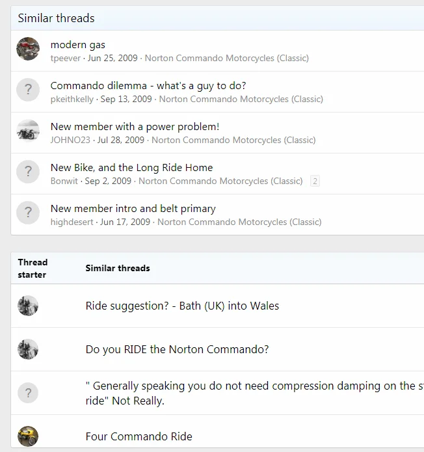Open "New Bike, and the Long Ride Home"
Screen dimensions: 424x452
pos(131,168)
